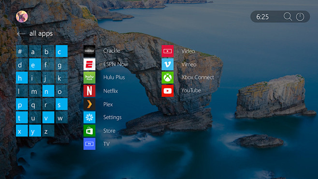
Task: Jump to the letter n tile
Action: [48, 91]
